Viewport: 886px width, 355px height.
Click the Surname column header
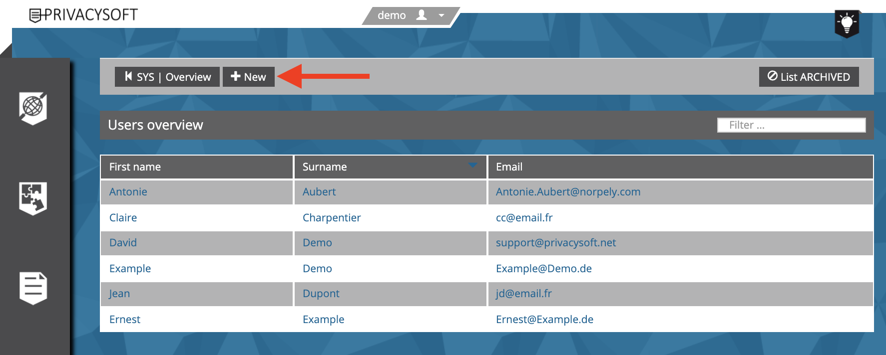coord(390,167)
